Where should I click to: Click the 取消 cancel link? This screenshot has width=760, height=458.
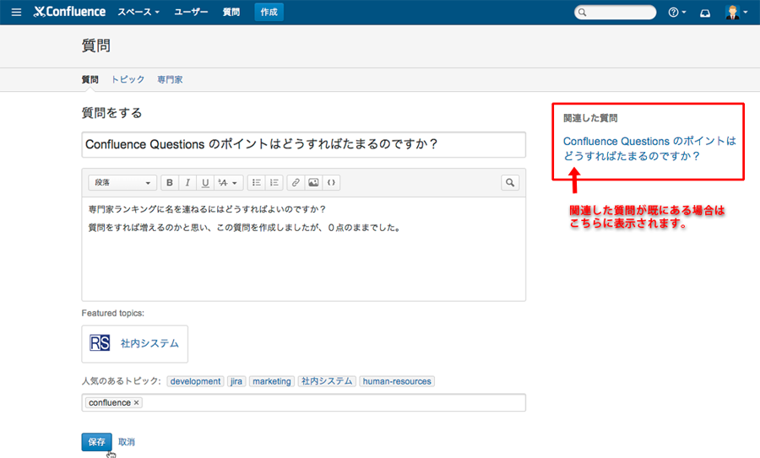pos(127,442)
